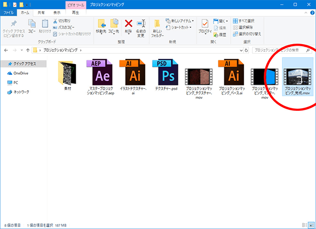This screenshot has height=229, width=316.
Task: Open Copy to (コピー先) menu
Action: click(114, 27)
